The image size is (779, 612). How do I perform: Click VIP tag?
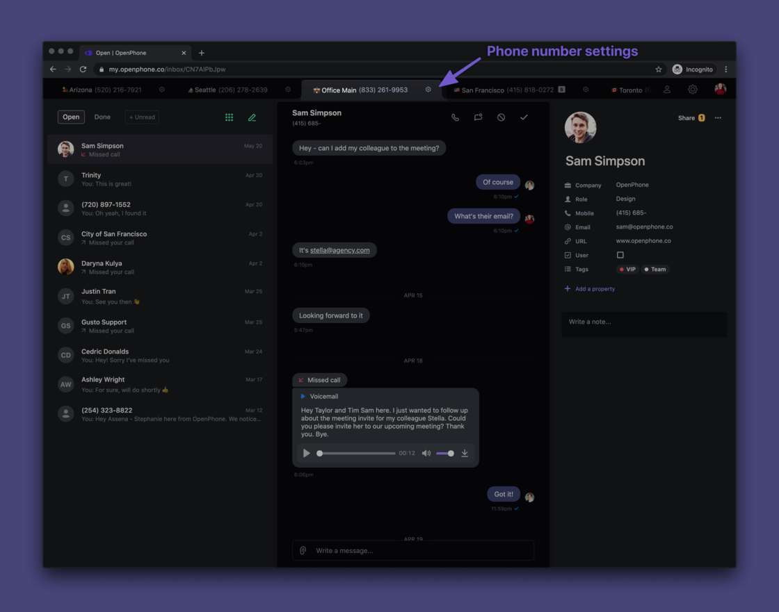point(627,269)
